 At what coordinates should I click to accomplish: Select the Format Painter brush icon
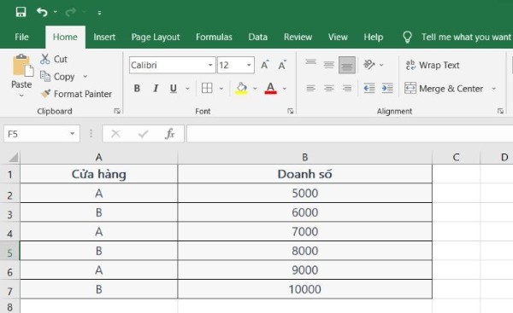click(45, 94)
